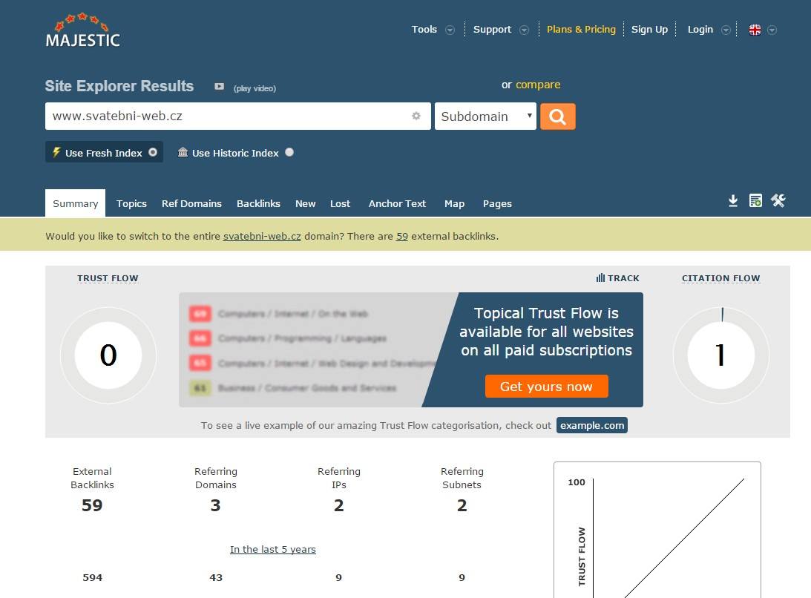Click the Trust Flow chart
The image size is (811, 598).
point(657,530)
